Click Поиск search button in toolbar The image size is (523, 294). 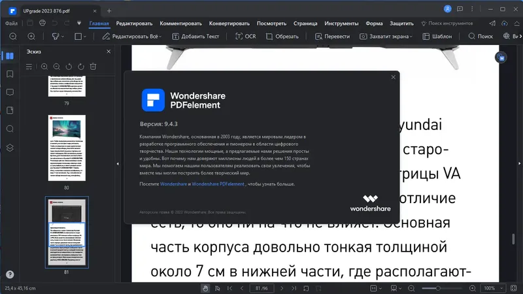481,37
